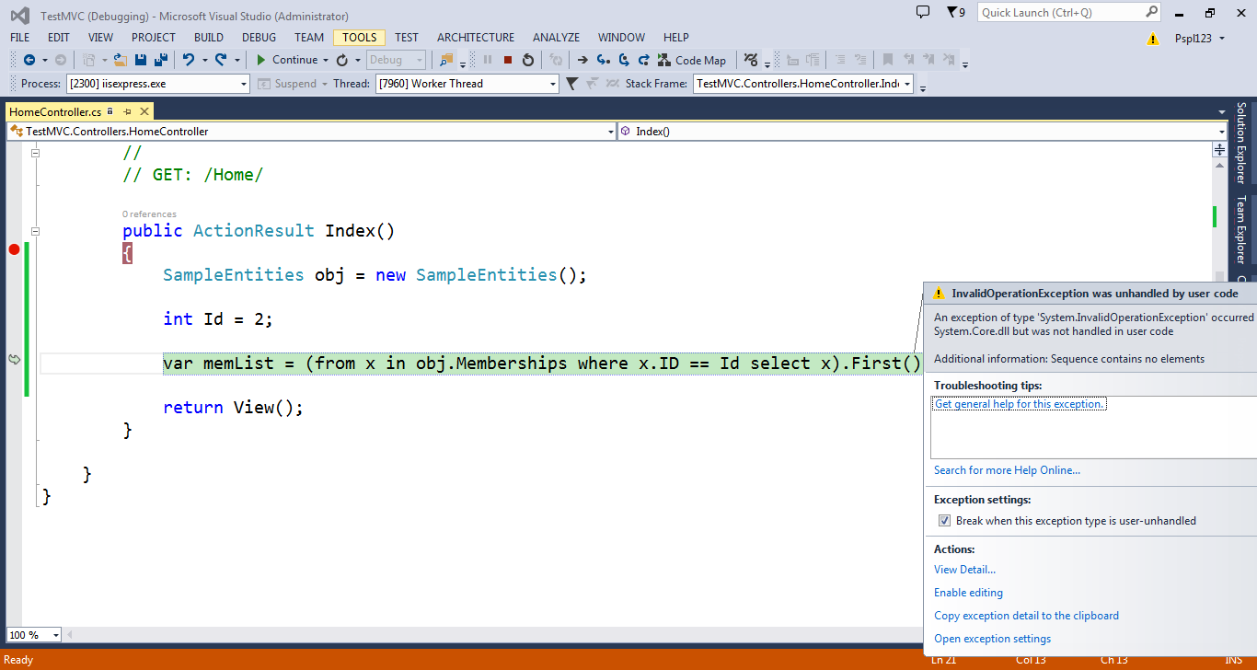The width and height of the screenshot is (1257, 670).
Task: Open the Stack Frame dropdown
Action: click(x=906, y=83)
